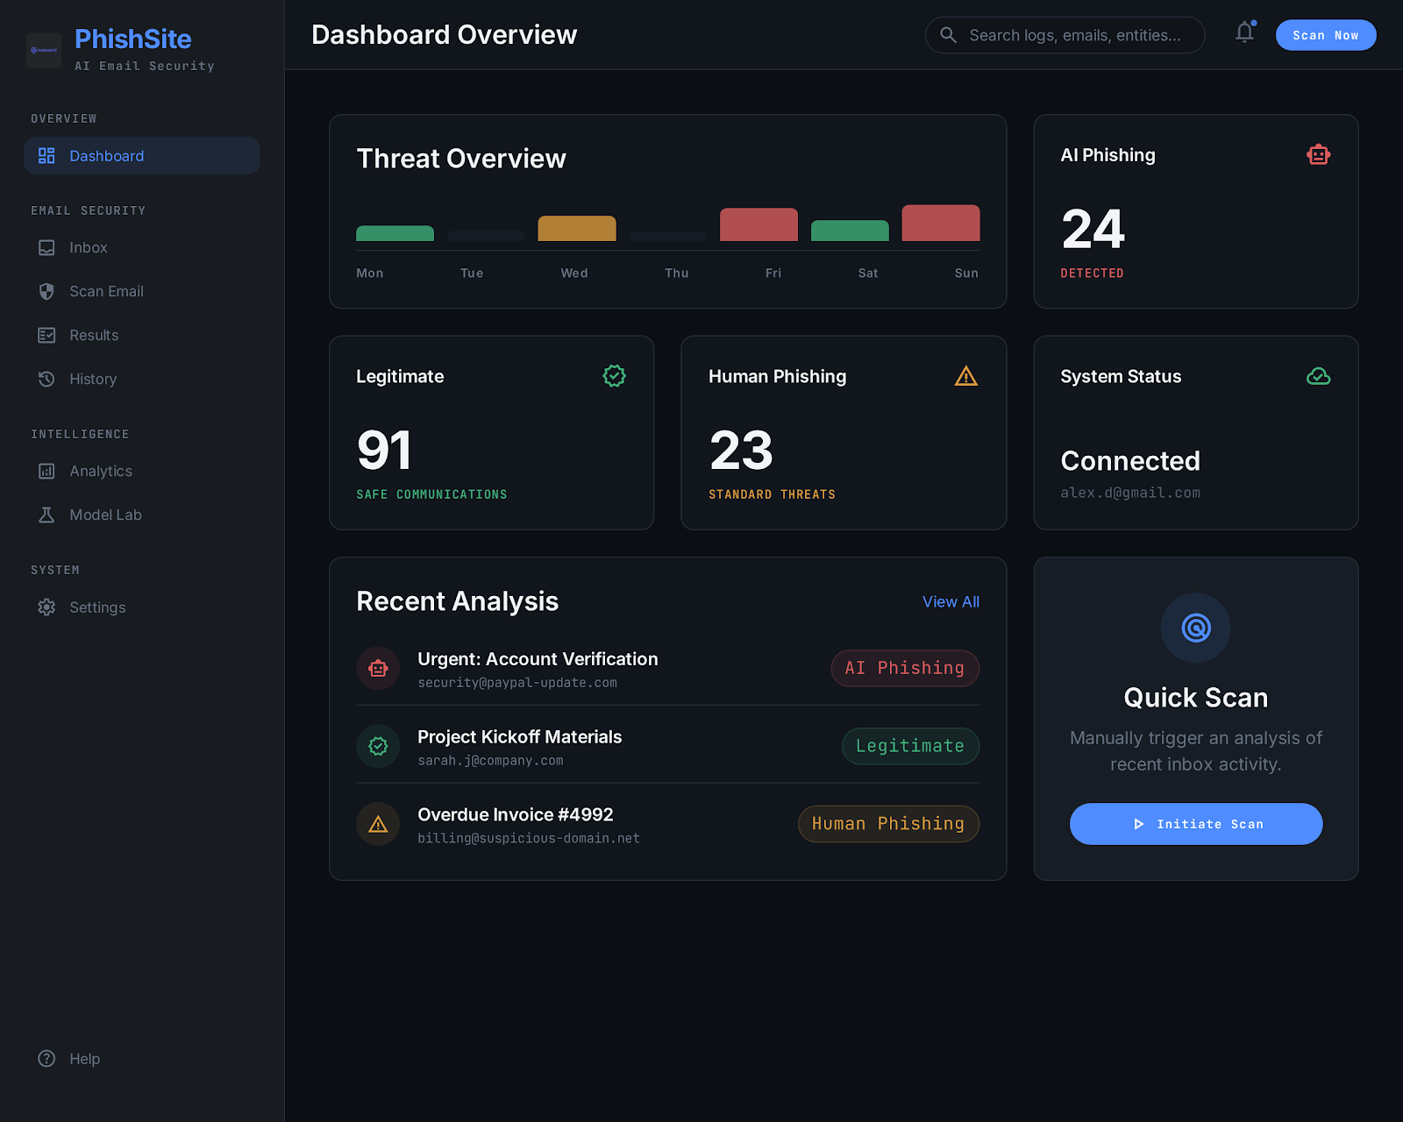
Task: Click the Quick Scan radar icon
Action: (x=1195, y=628)
